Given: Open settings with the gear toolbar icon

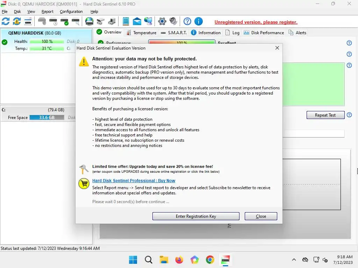Looking at the screenshot, I should (162, 21).
